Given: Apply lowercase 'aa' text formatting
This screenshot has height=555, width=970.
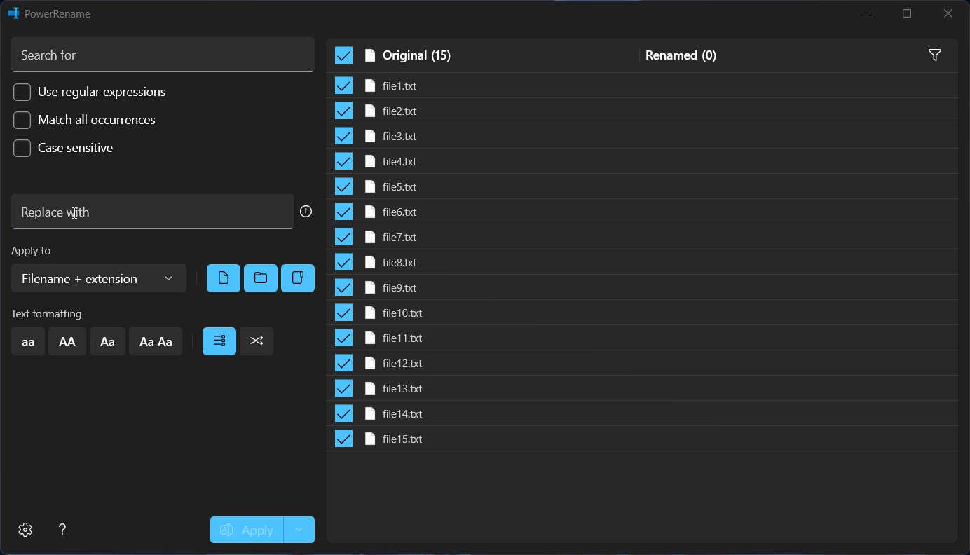Looking at the screenshot, I should tap(28, 341).
